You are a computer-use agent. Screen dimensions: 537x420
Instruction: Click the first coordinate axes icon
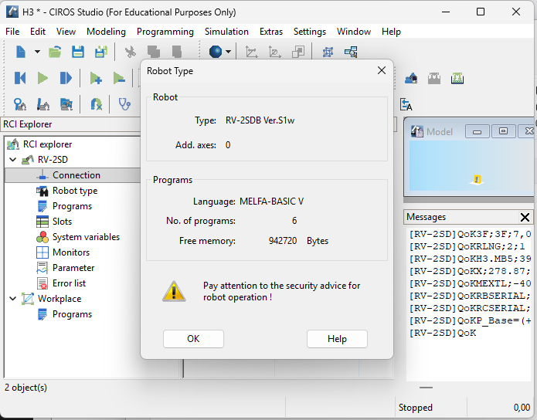(x=252, y=52)
